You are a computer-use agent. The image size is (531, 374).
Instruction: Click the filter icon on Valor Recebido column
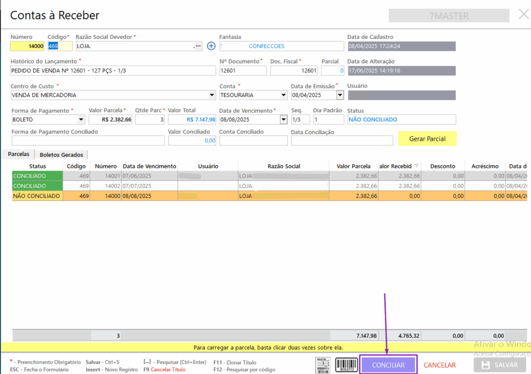(x=416, y=166)
